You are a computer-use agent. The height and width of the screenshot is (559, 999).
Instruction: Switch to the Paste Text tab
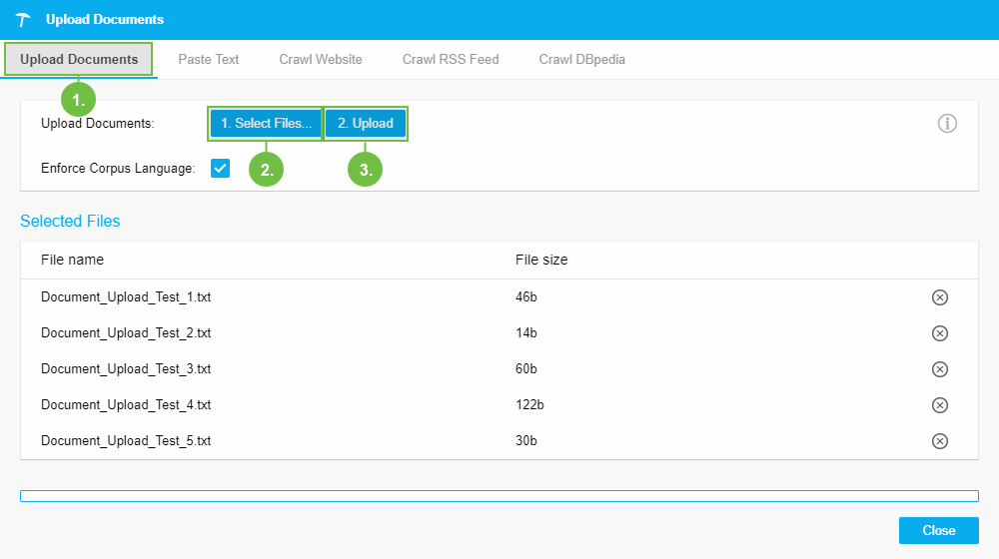pos(209,59)
